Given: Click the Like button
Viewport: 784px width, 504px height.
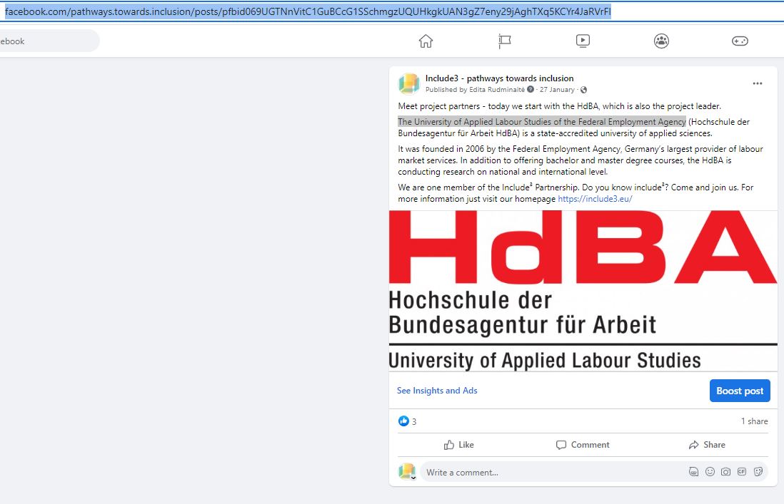Looking at the screenshot, I should (x=459, y=445).
